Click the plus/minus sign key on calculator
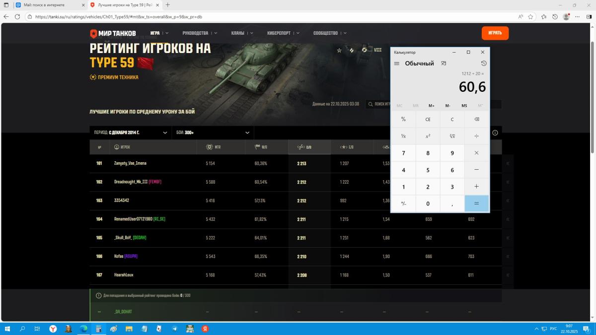The width and height of the screenshot is (596, 335). click(x=403, y=203)
